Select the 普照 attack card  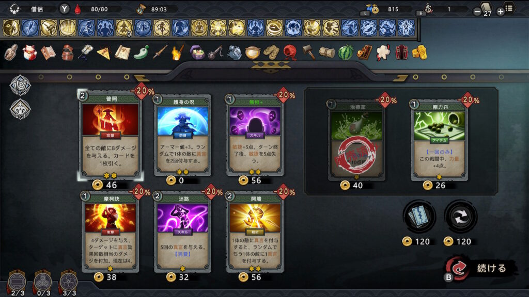(111, 134)
